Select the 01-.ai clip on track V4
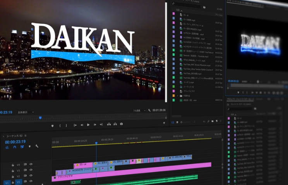Image resolution: width=288 pixels, height=185 pixels. 83,165
